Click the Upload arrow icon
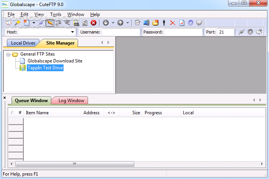269x179 pixels. (x=121, y=23)
